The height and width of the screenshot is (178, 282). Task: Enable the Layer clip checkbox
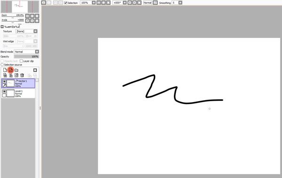click(x=21, y=61)
